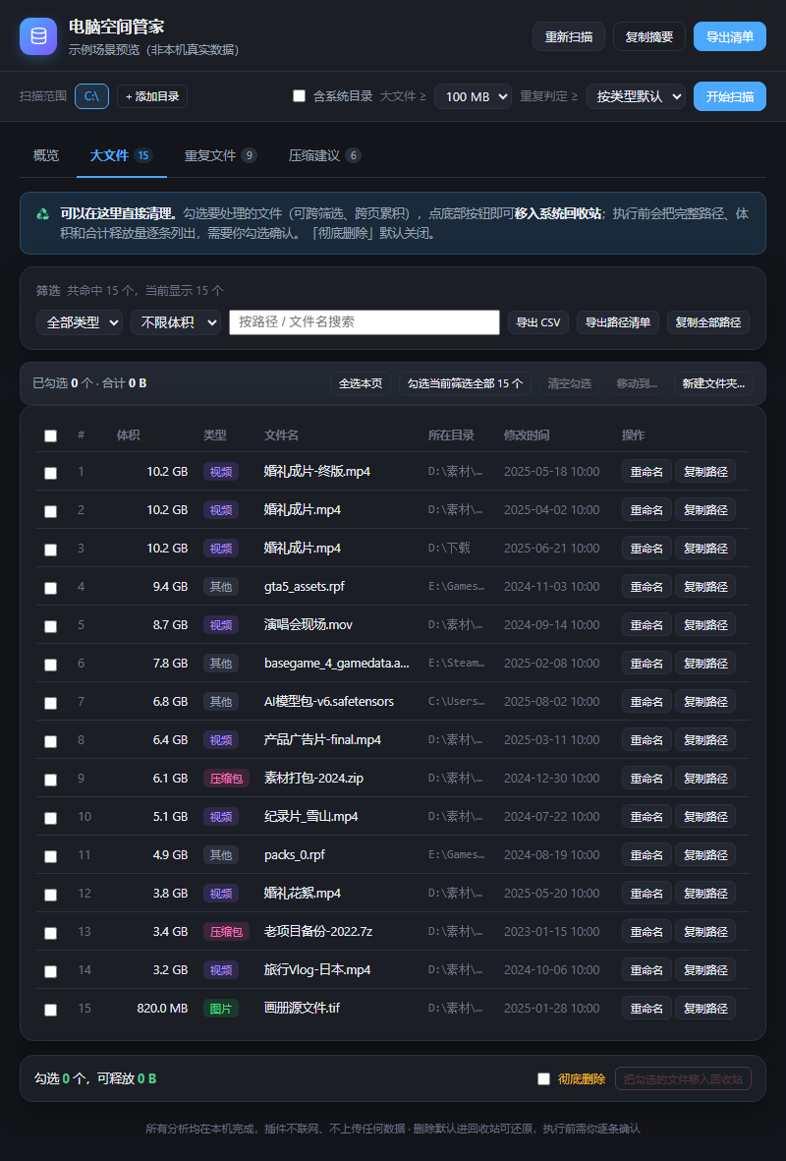Rename 演唱会现场.mov via its 重命名 button
This screenshot has height=1161, width=786.
tap(646, 625)
